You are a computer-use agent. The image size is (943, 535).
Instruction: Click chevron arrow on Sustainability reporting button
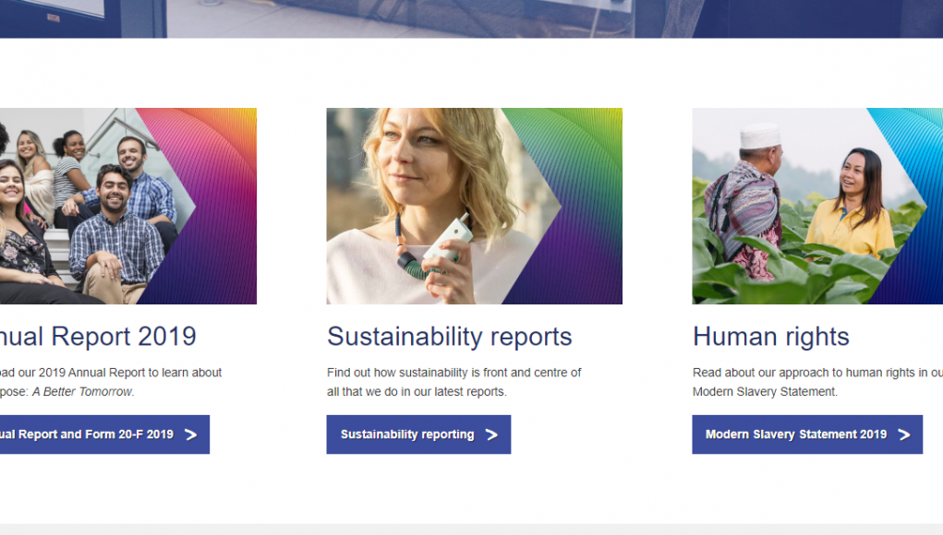491,434
